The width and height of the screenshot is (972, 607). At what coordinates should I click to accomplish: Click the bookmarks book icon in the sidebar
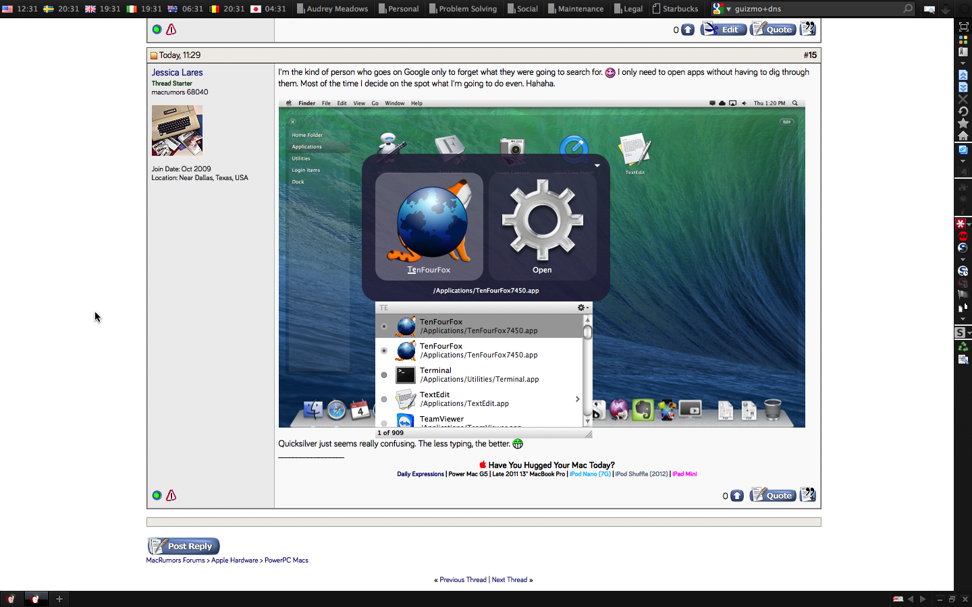(x=963, y=51)
